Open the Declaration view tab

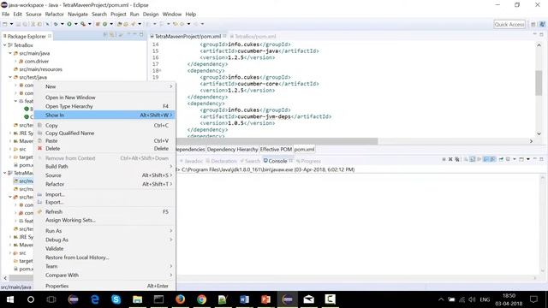coord(222,161)
